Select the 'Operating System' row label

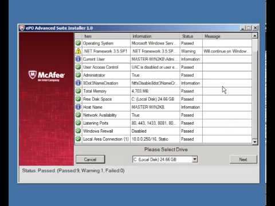[x=98, y=43]
